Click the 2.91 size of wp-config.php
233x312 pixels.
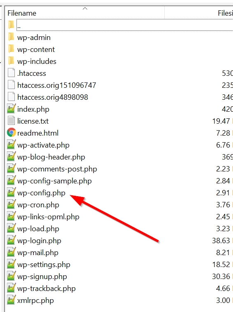click(x=223, y=192)
